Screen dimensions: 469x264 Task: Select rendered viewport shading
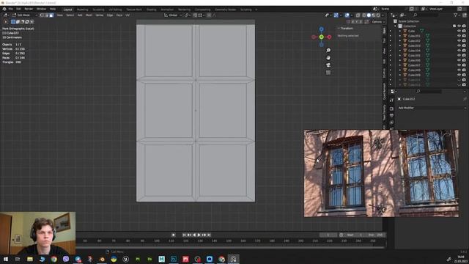click(378, 15)
